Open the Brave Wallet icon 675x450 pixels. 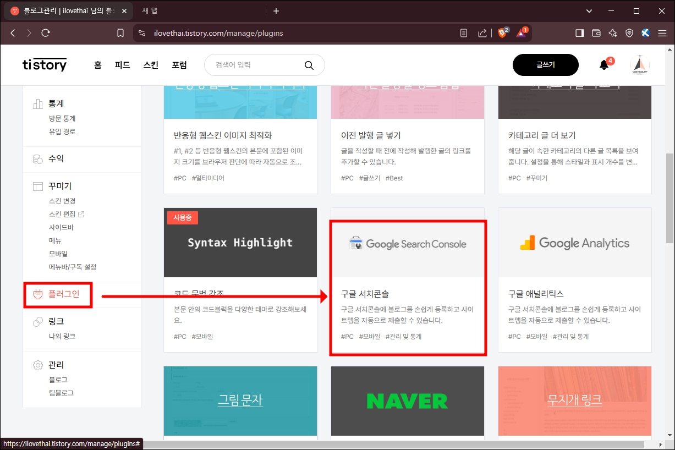596,33
